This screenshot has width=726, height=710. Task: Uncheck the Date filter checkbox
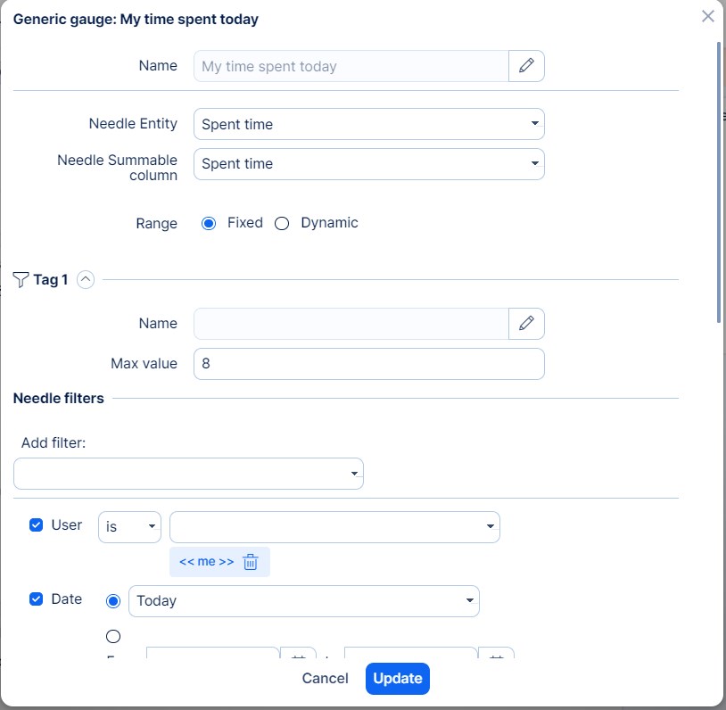(37, 599)
